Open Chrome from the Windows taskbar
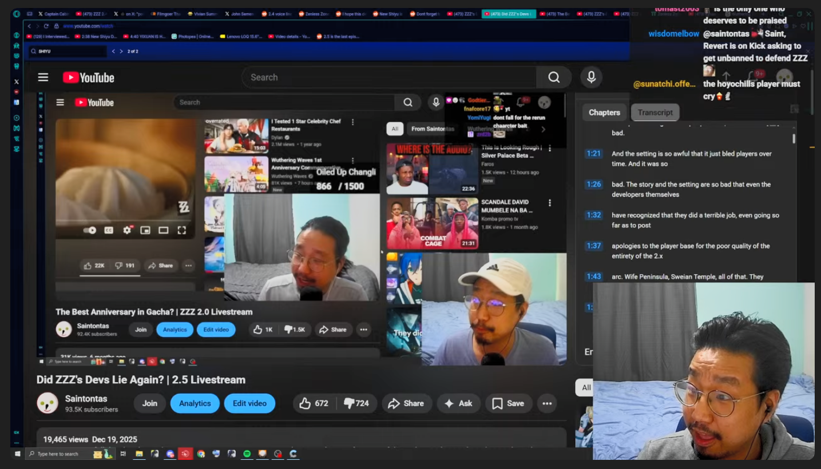 pyautogui.click(x=201, y=454)
